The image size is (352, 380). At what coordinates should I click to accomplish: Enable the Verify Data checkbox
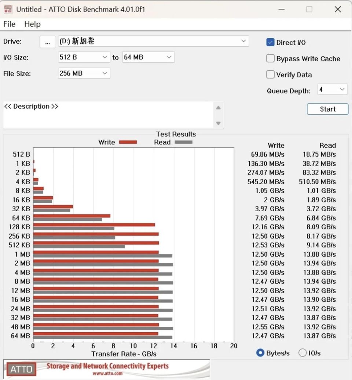[270, 74]
